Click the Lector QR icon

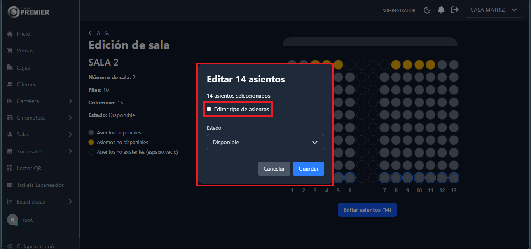click(10, 169)
